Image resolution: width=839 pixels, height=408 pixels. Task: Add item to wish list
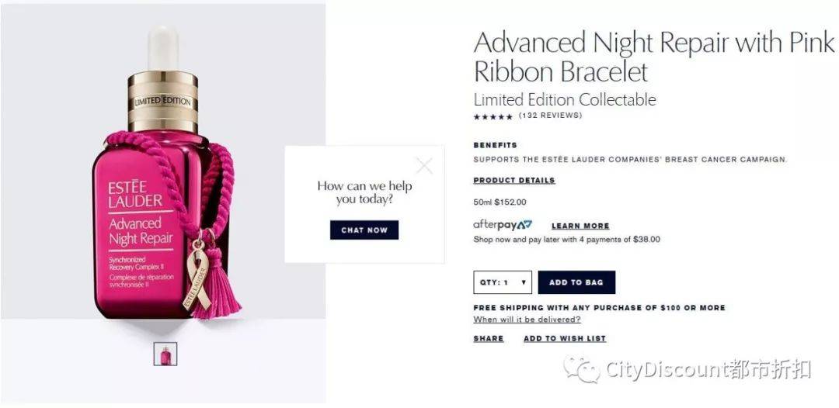(x=565, y=338)
